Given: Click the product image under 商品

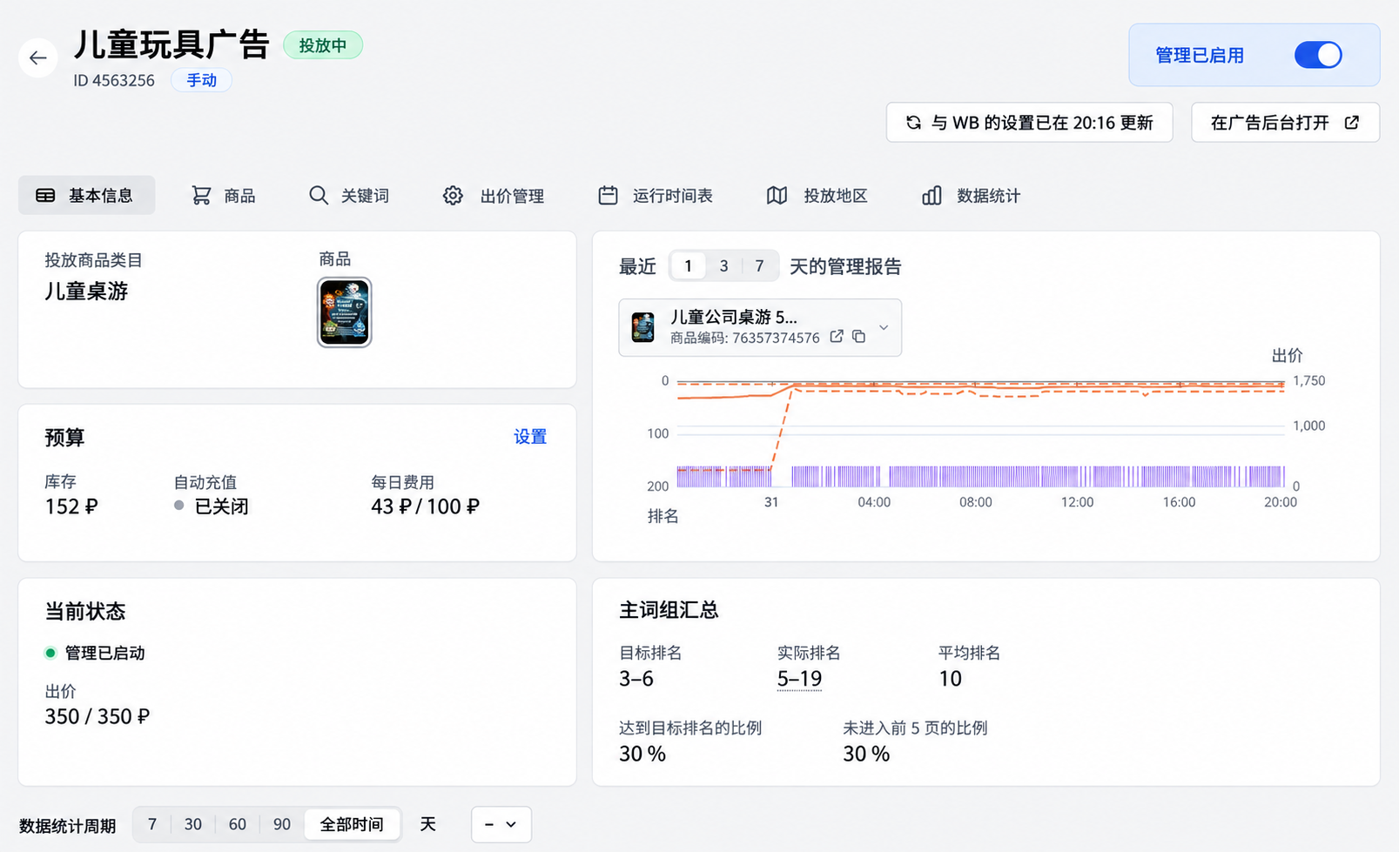Looking at the screenshot, I should click(345, 312).
